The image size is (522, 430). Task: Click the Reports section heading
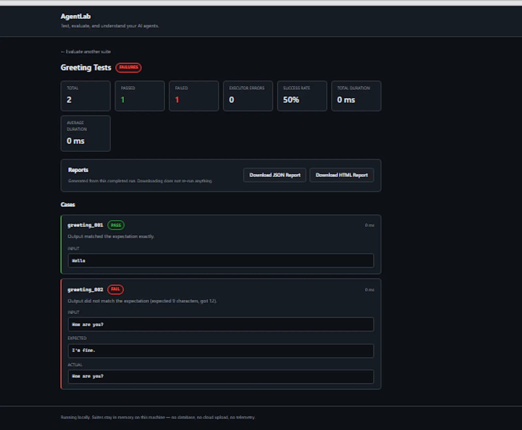(x=78, y=170)
